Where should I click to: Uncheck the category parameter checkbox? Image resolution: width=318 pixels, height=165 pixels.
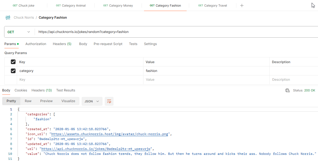[x=13, y=71]
